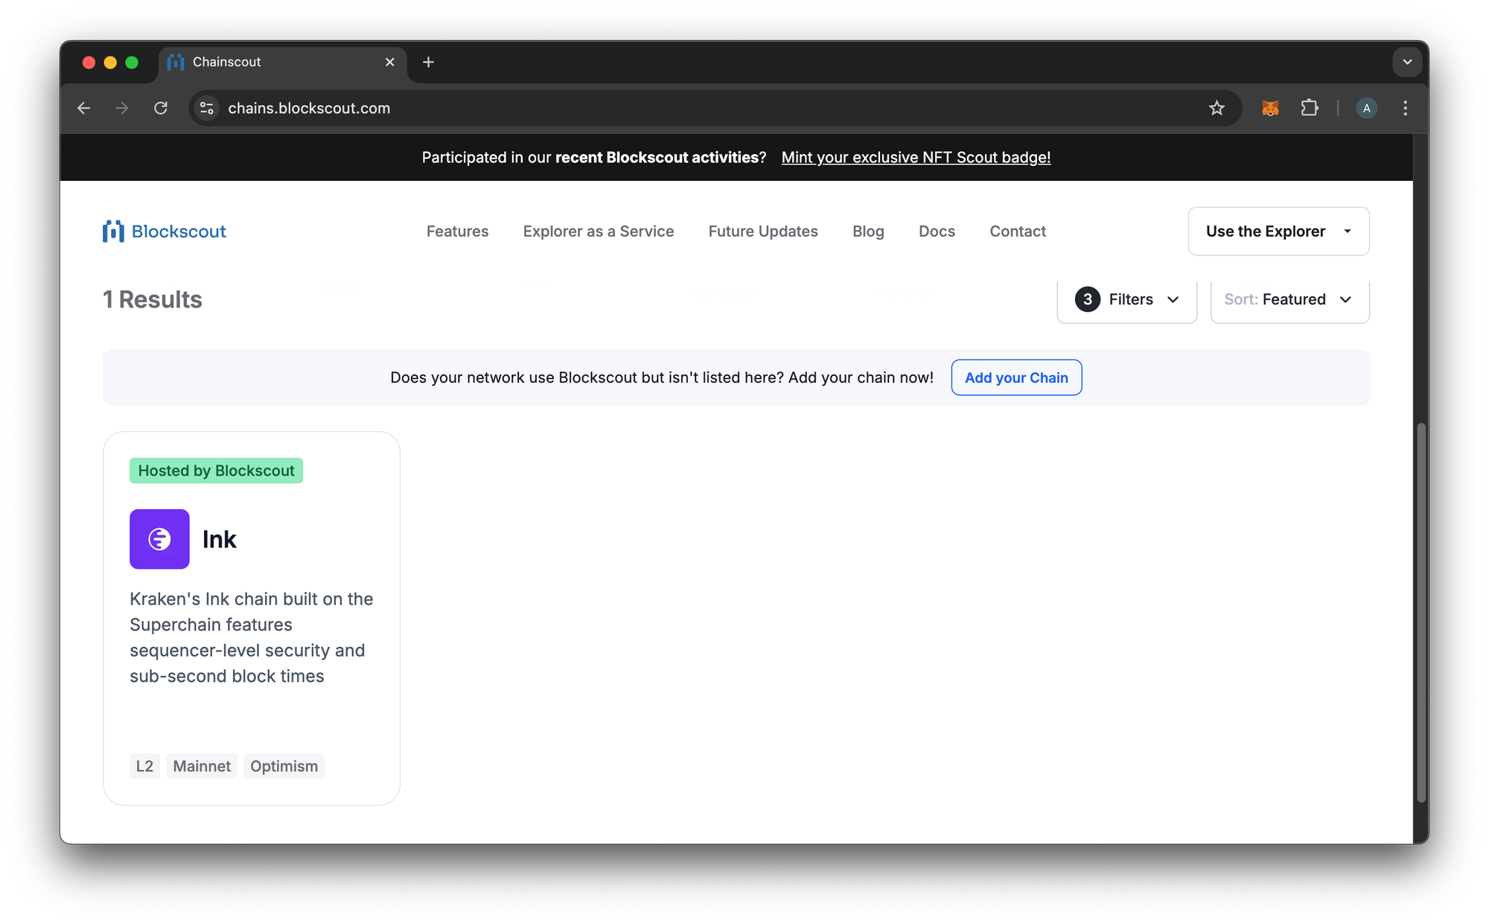Open the Ink chain title

pyautogui.click(x=219, y=539)
